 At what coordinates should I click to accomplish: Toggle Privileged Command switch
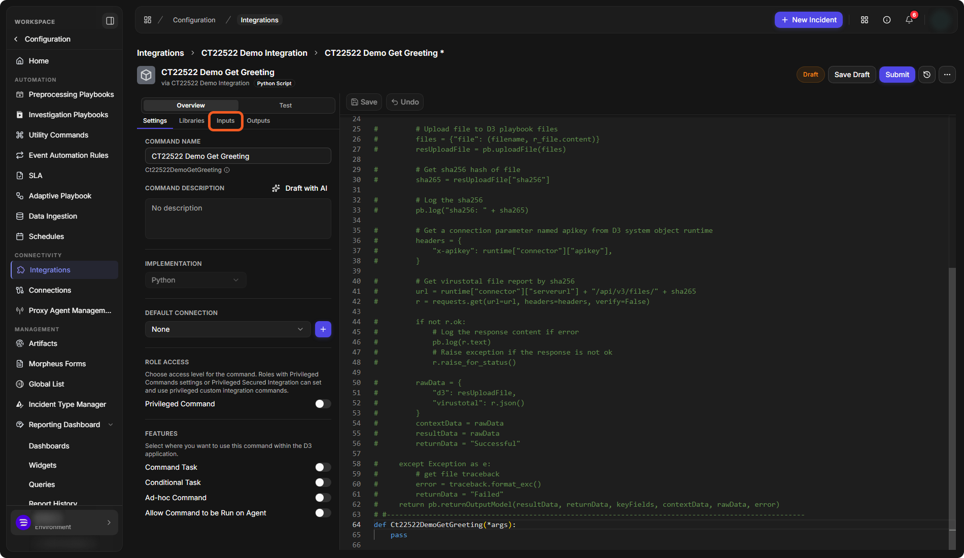[x=323, y=404]
